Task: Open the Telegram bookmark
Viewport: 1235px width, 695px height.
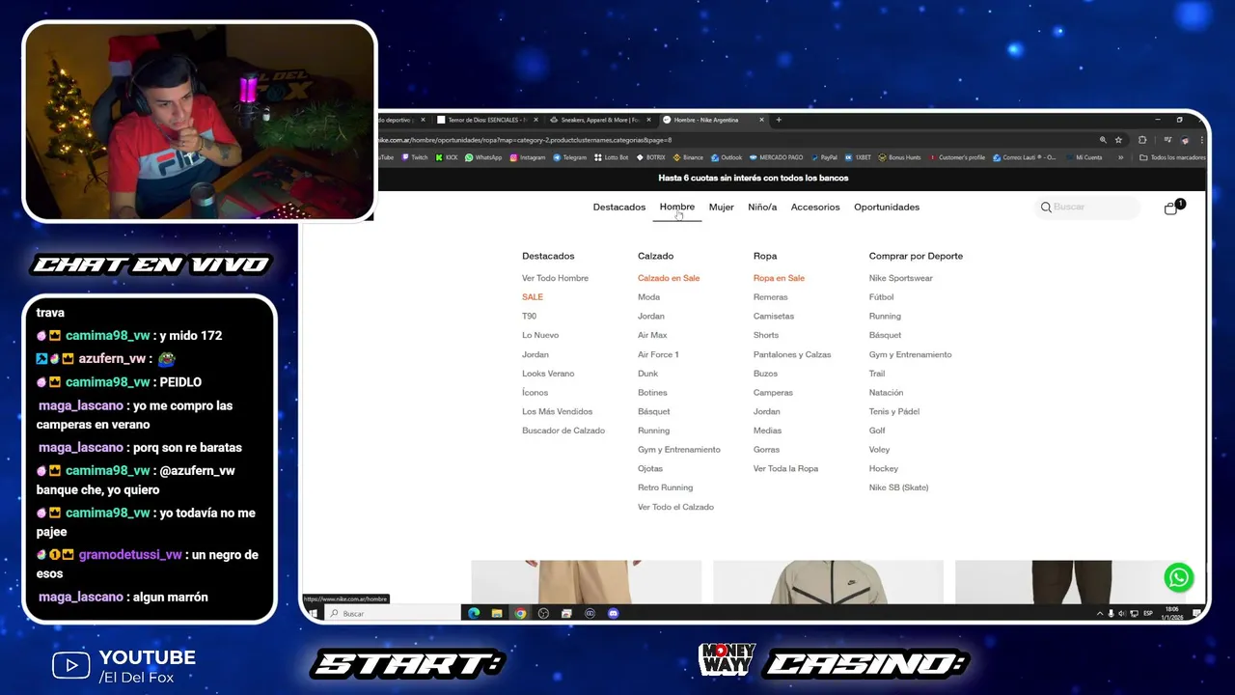Action: [x=569, y=157]
